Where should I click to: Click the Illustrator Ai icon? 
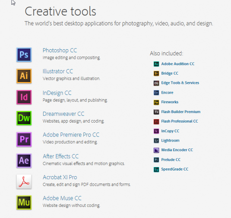pos(24,76)
